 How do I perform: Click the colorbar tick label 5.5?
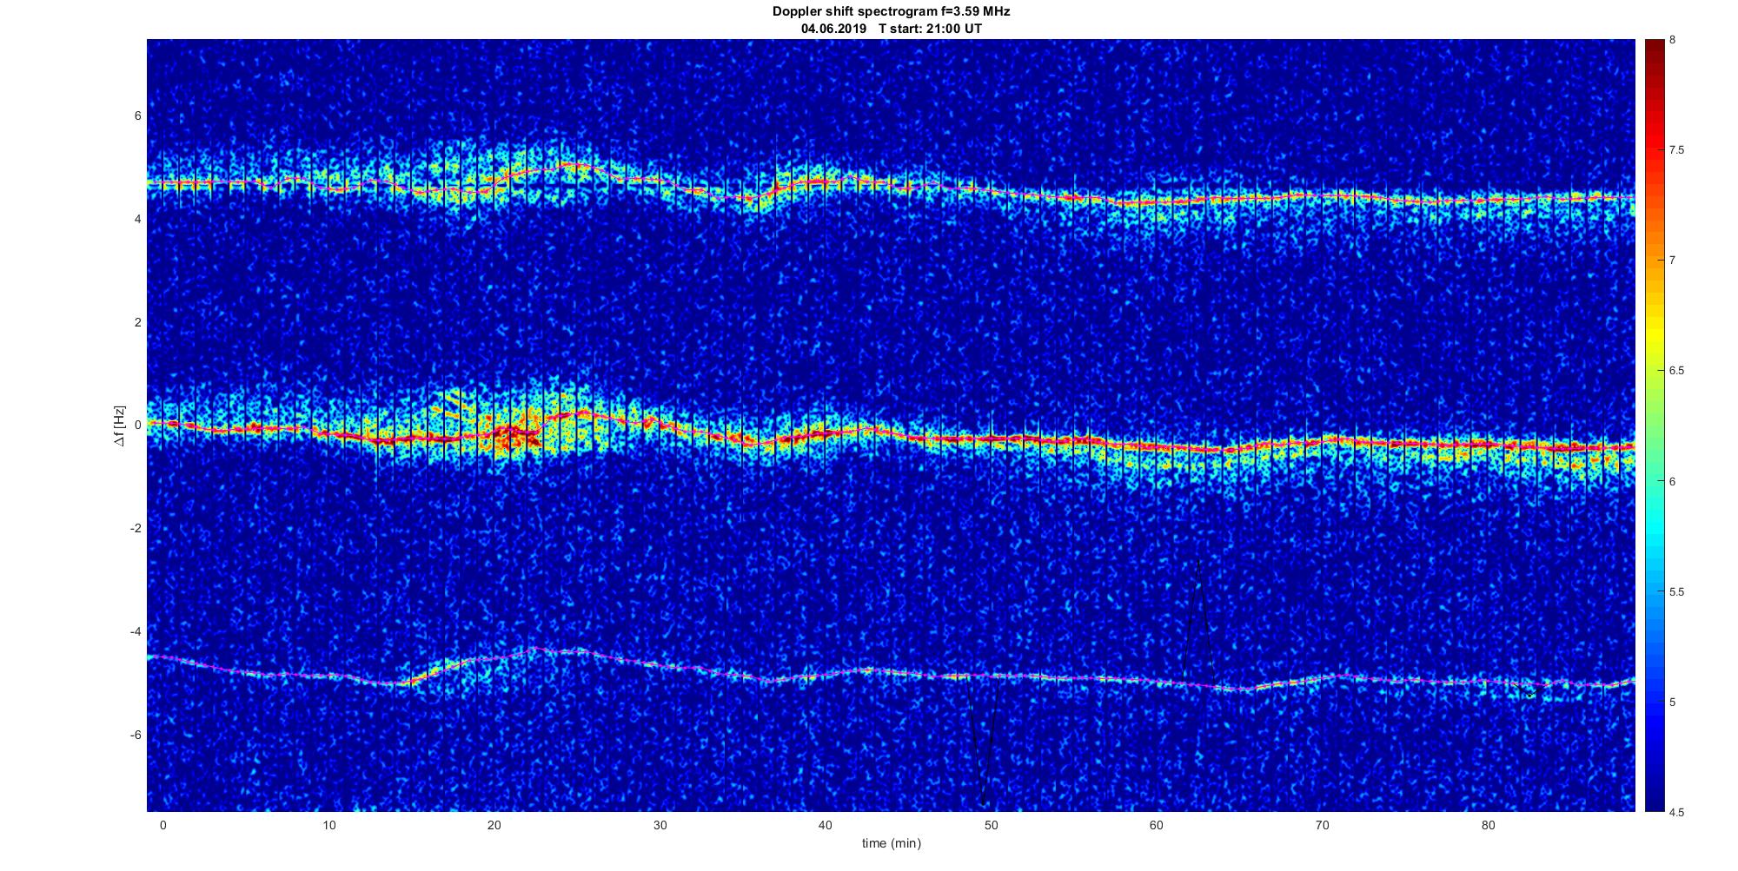1676,591
